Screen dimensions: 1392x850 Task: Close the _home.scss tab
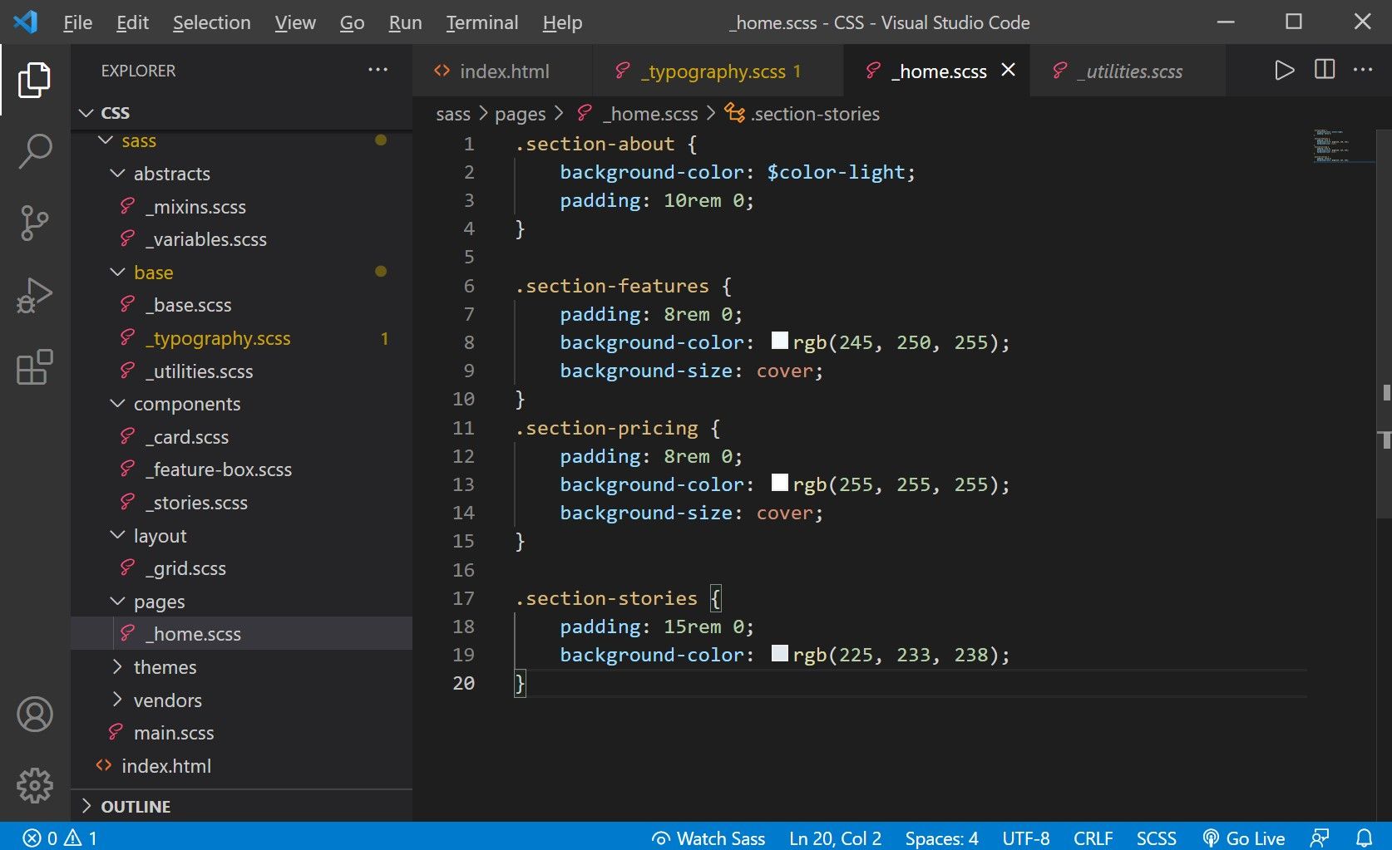pos(1008,70)
